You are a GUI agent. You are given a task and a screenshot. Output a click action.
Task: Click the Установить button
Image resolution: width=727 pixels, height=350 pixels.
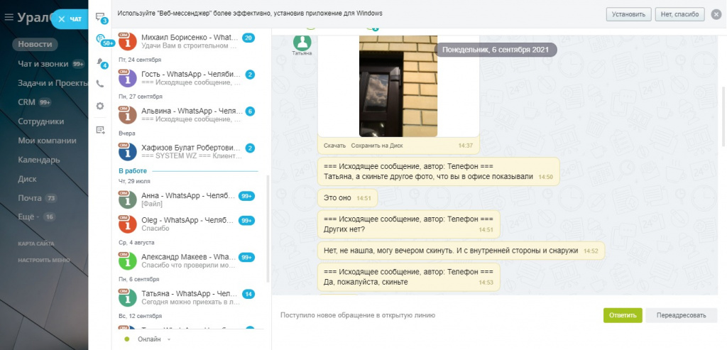tap(628, 14)
